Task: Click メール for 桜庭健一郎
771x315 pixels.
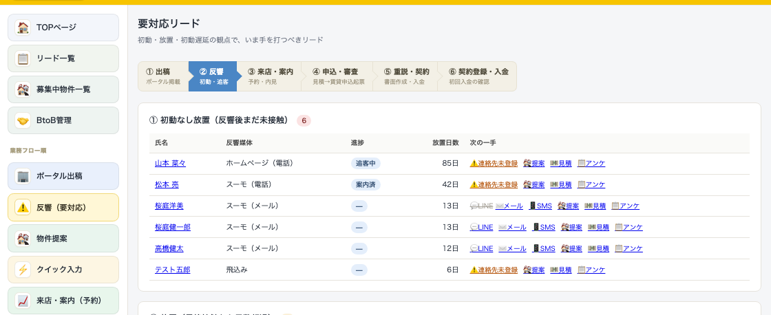Action: (512, 227)
